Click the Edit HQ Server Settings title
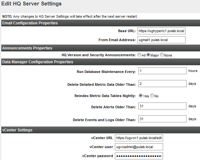Viewport: 200px width, 160px height. tap(32, 4)
